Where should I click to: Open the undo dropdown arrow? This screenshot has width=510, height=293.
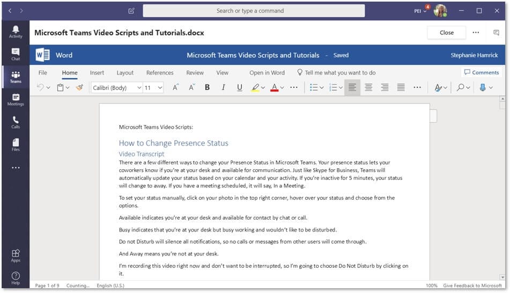[48, 88]
